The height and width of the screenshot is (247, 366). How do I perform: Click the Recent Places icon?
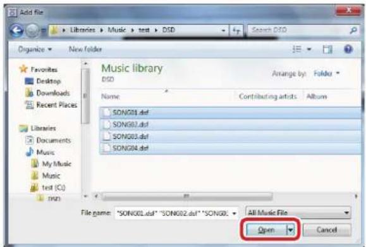[x=29, y=104]
